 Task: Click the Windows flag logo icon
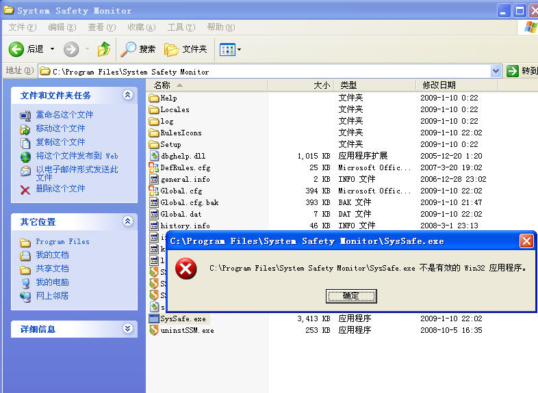[530, 27]
